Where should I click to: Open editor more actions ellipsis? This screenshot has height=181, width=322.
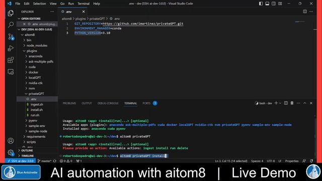click(311, 12)
